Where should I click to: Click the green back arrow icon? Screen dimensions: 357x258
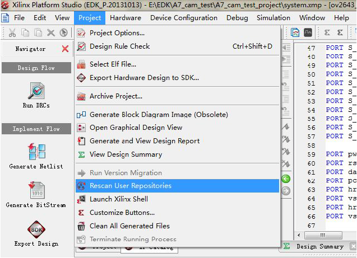286,179
